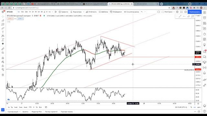Image resolution: width=207 pixels, height=116 pixels.
Task: Undo the last chart action
Action: 142,12
